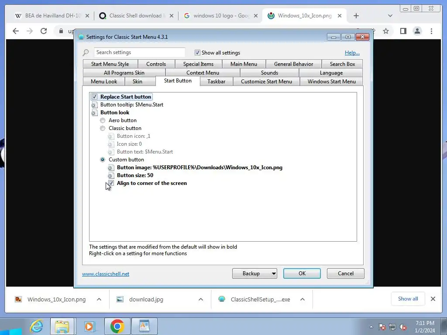Open the Chrome profile avatar
Screen dimensions: 447x335
click(417, 31)
